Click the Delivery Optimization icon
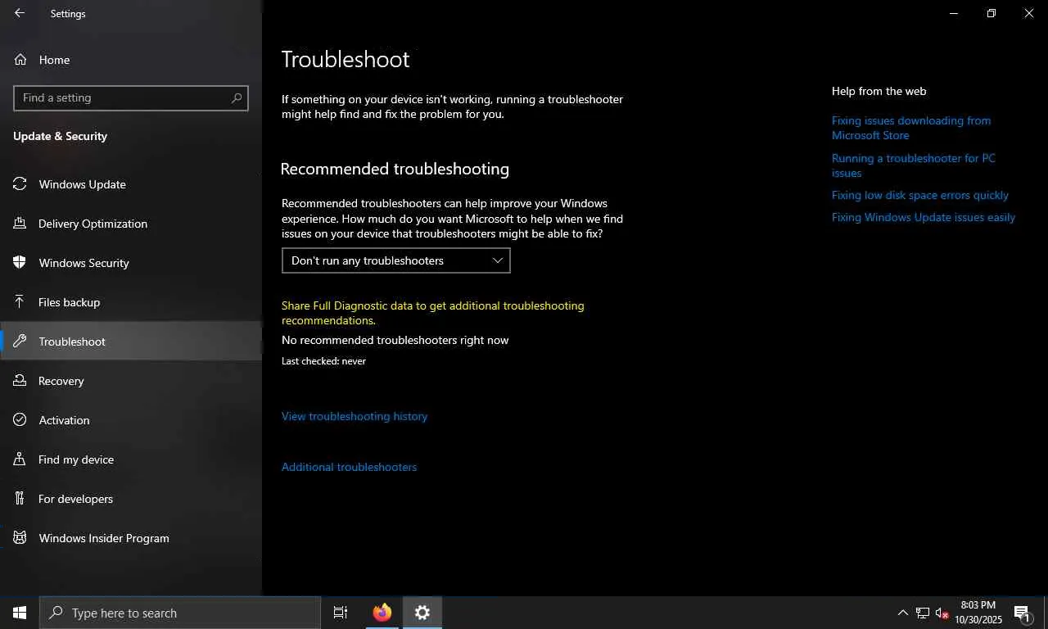The width and height of the screenshot is (1048, 629). [x=20, y=224]
